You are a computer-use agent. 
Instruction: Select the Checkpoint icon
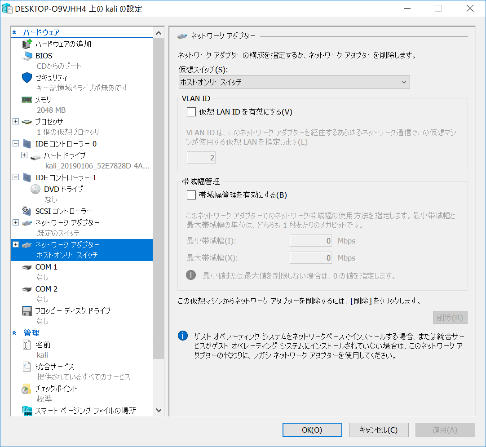27,389
